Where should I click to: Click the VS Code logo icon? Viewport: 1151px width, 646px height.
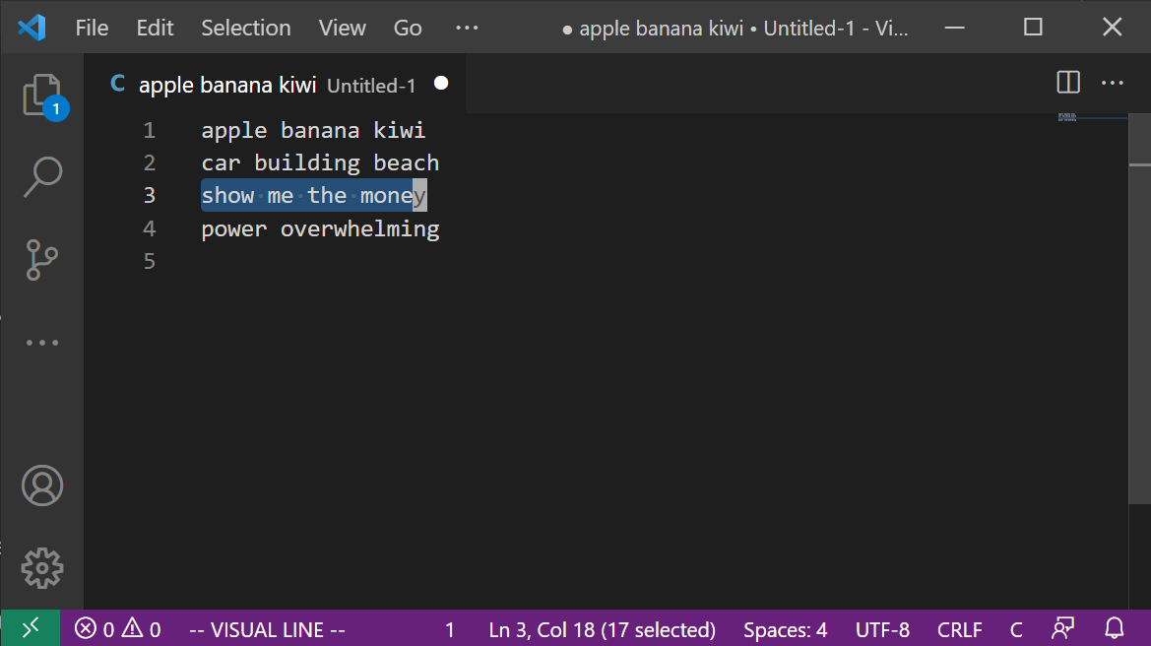click(x=32, y=28)
